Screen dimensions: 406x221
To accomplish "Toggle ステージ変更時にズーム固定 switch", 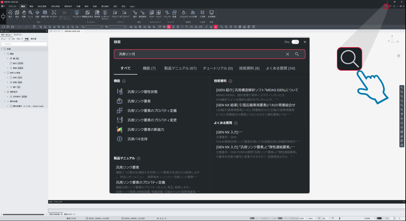I will 252,218.
